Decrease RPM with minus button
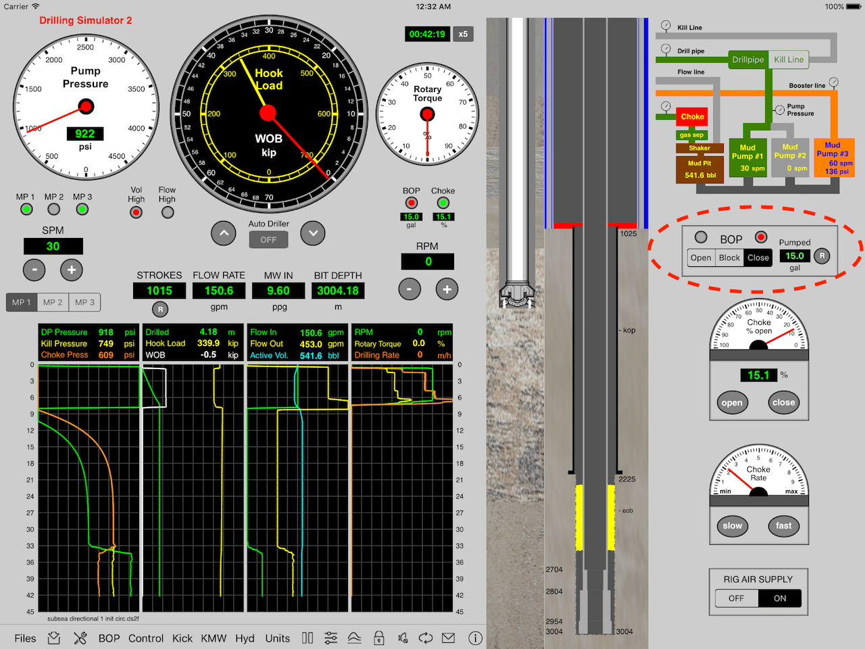 tap(410, 289)
